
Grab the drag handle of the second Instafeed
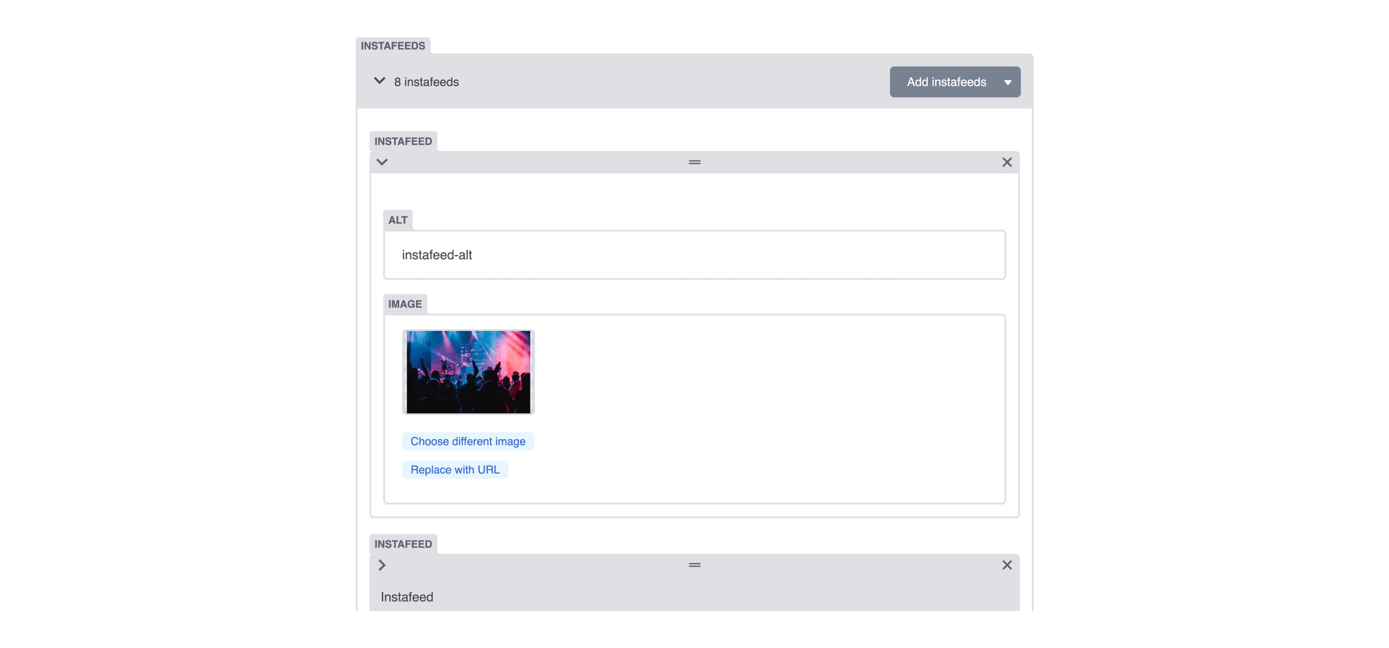(694, 565)
